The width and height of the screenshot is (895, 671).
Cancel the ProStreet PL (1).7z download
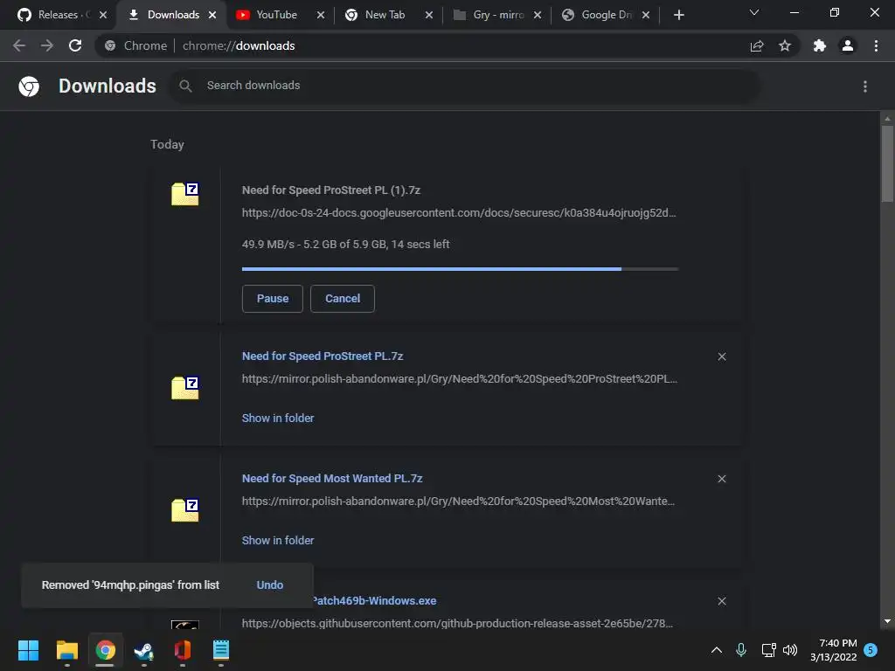[x=343, y=299]
